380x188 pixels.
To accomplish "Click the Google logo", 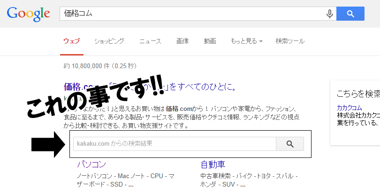I will coord(28,14).
